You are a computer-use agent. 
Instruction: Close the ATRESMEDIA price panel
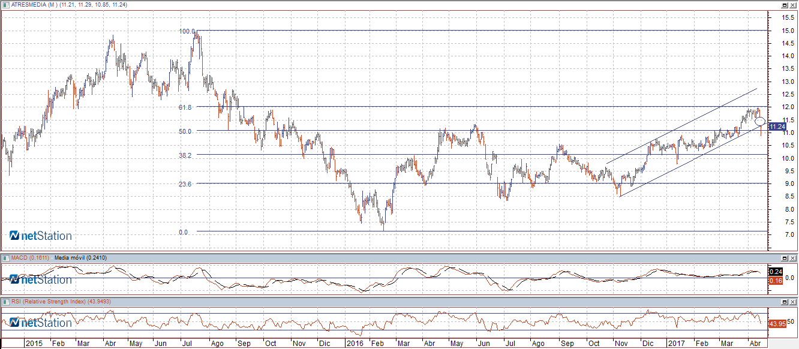(x=792, y=4)
